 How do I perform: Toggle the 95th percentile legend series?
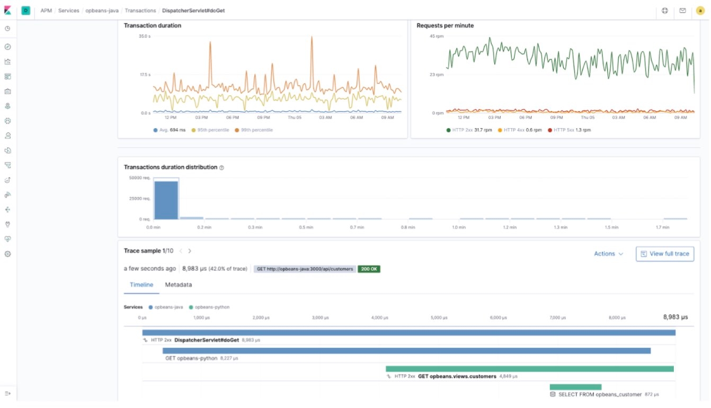[210, 130]
